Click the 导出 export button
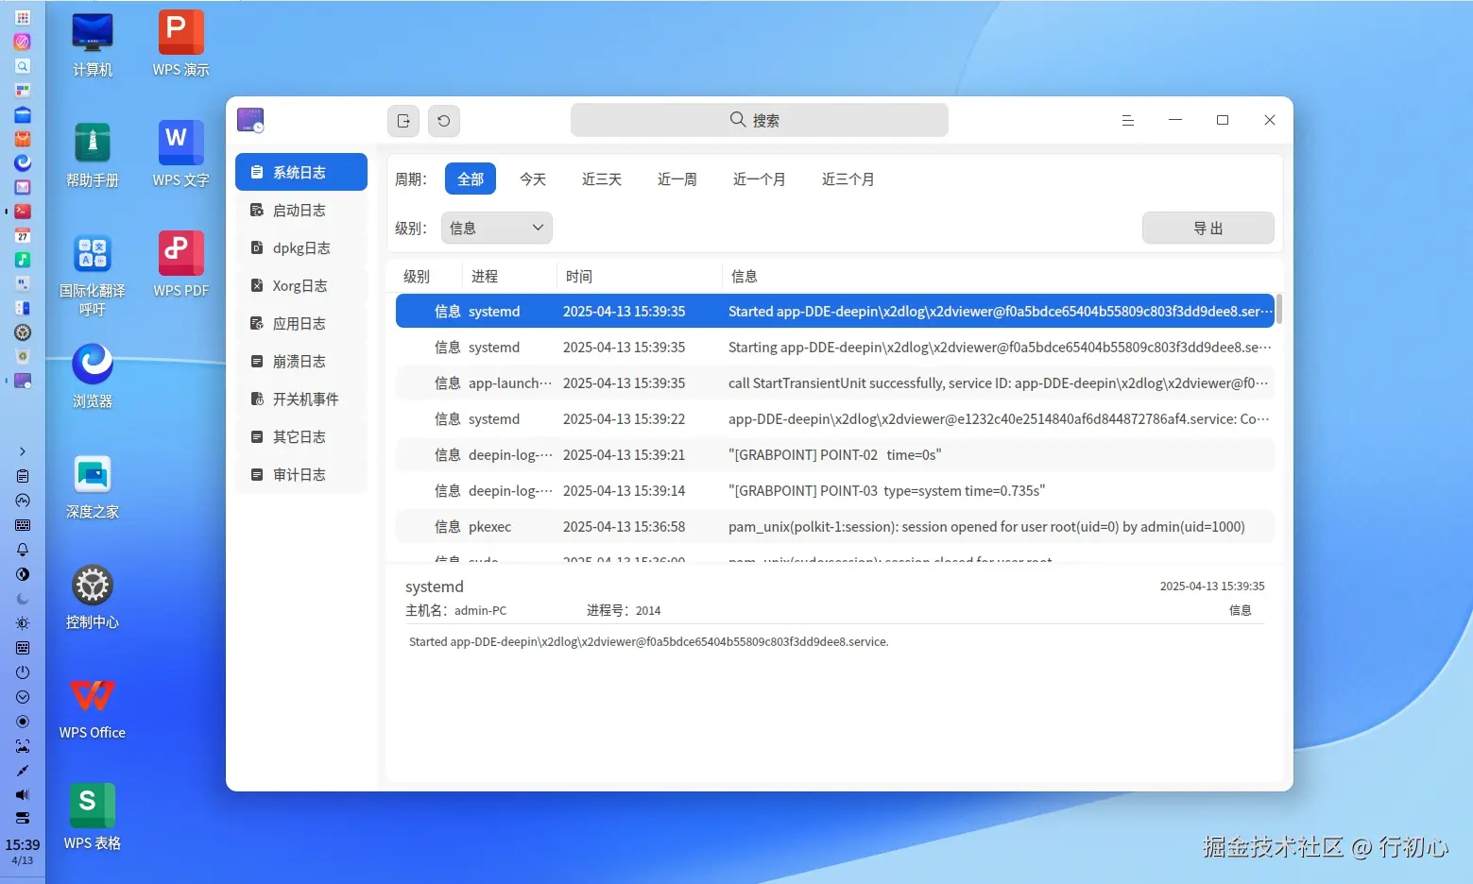The image size is (1473, 884). click(1208, 228)
